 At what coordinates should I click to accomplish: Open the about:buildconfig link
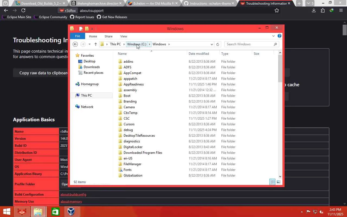coord(73,194)
